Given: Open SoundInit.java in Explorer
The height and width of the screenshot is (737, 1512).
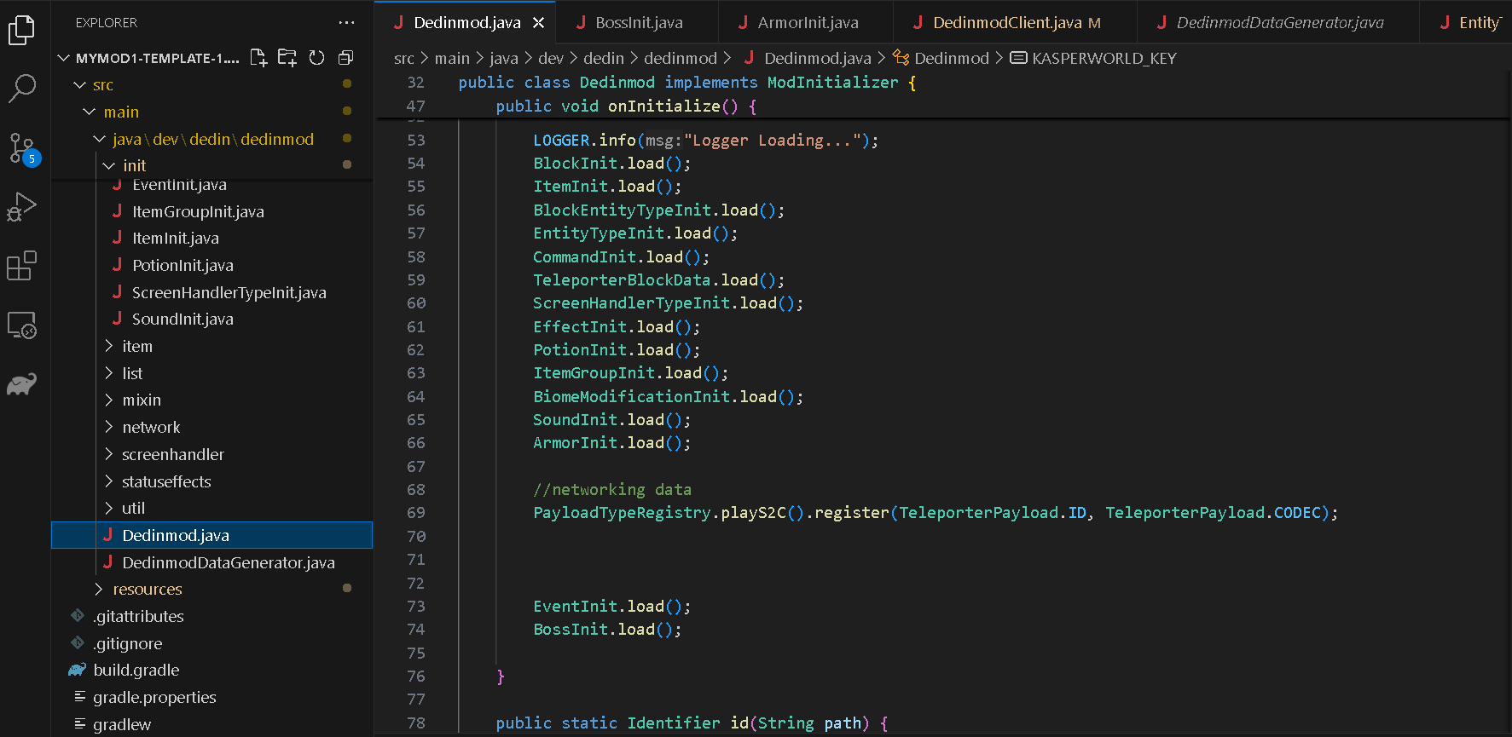Looking at the screenshot, I should click(x=182, y=319).
